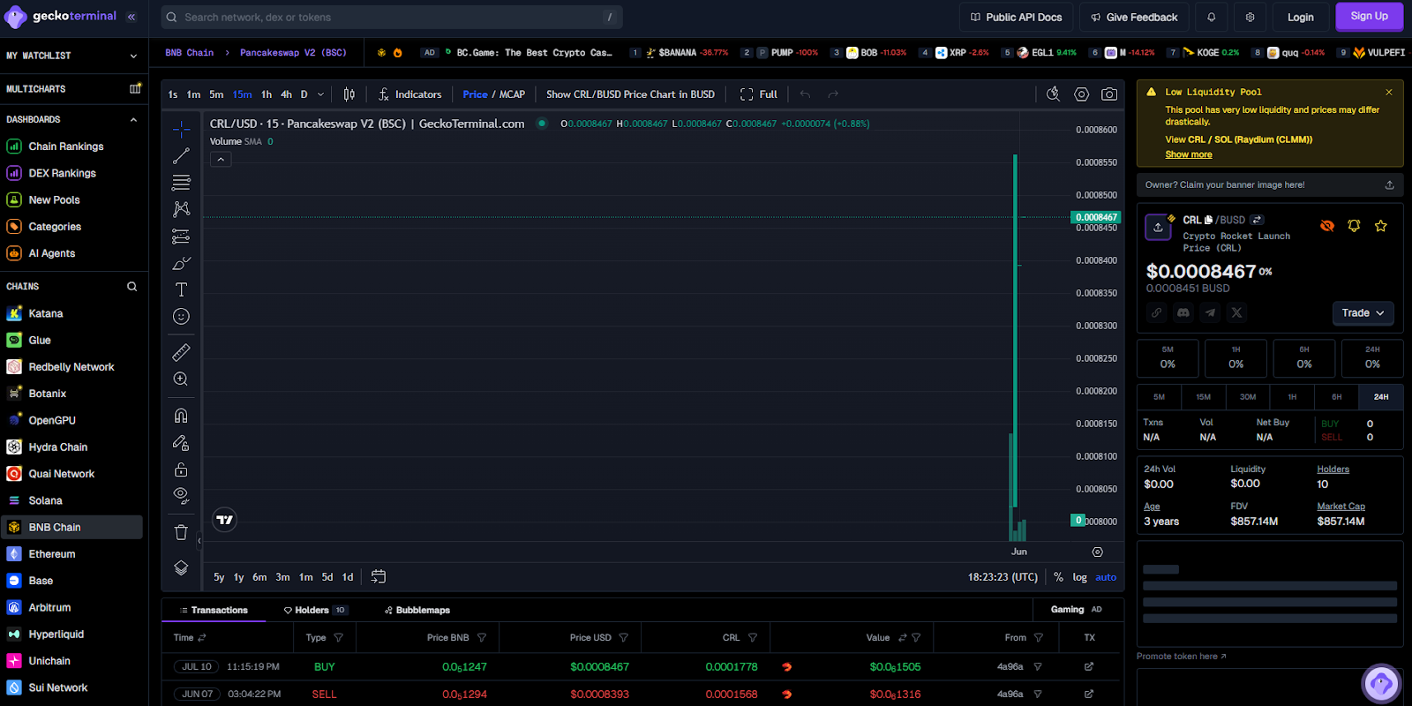Toggle log scale on the chart
This screenshot has height=706, width=1412.
coord(1079,577)
